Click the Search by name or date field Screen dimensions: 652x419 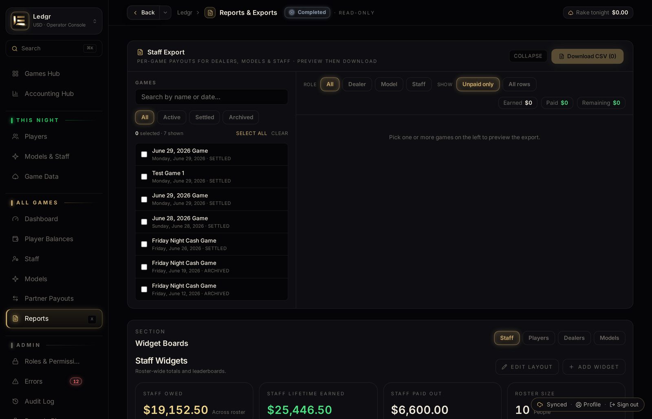[211, 97]
